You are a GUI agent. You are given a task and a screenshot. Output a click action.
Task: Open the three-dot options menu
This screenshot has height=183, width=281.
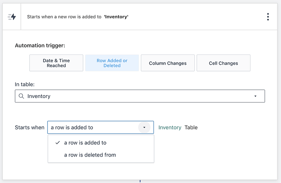pos(268,17)
